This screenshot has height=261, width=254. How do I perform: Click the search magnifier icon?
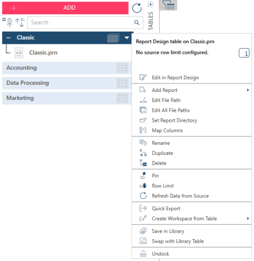click(x=137, y=22)
